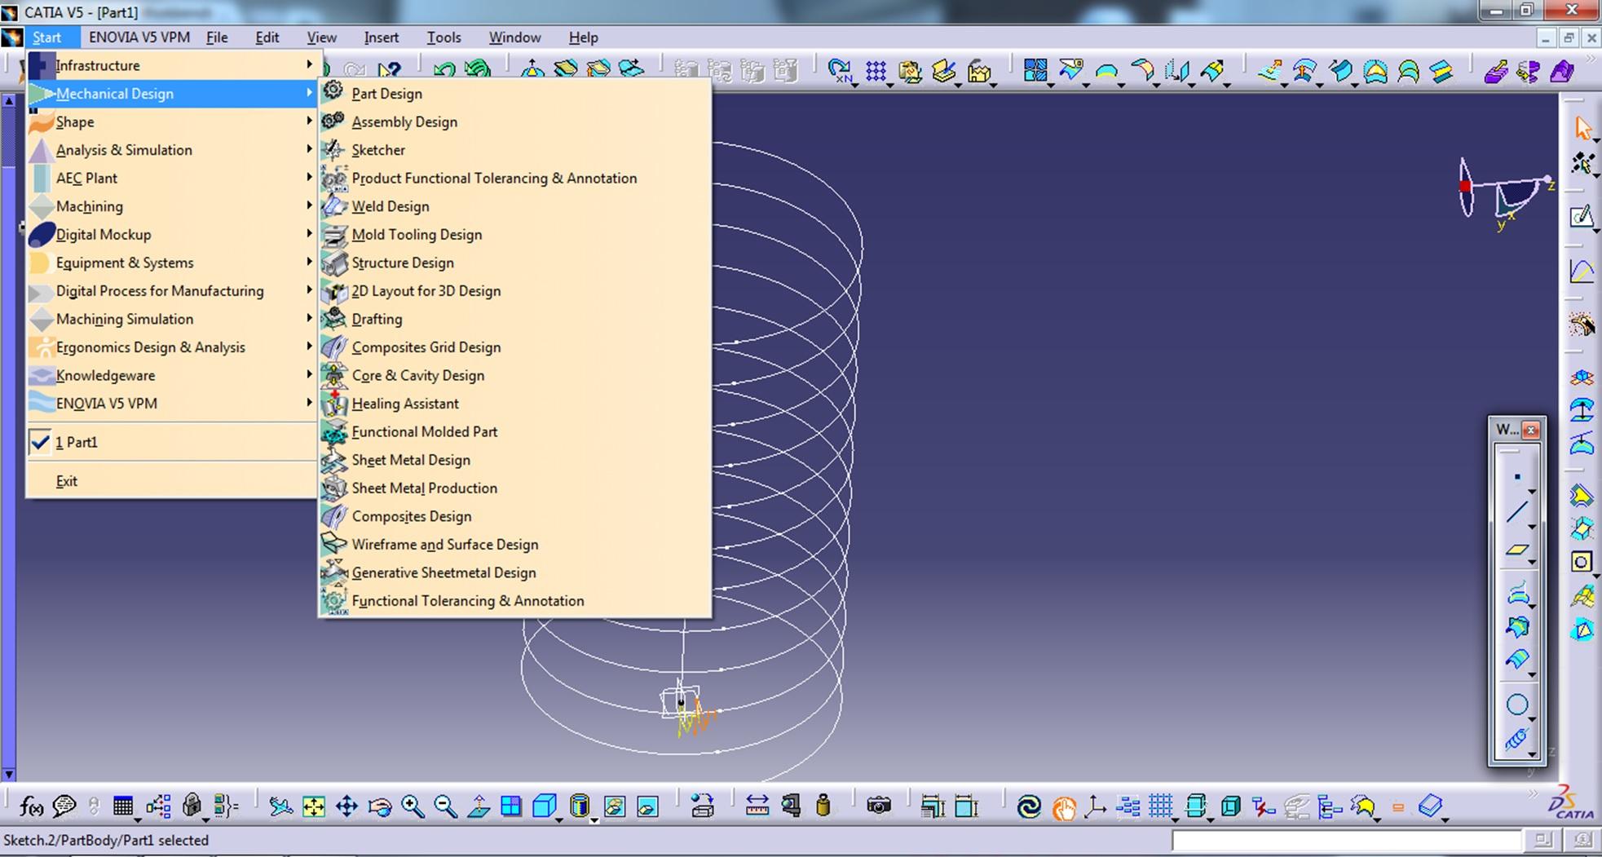The width and height of the screenshot is (1602, 857).
Task: Open the Isometric View cube dropdown
Action: 559,818
